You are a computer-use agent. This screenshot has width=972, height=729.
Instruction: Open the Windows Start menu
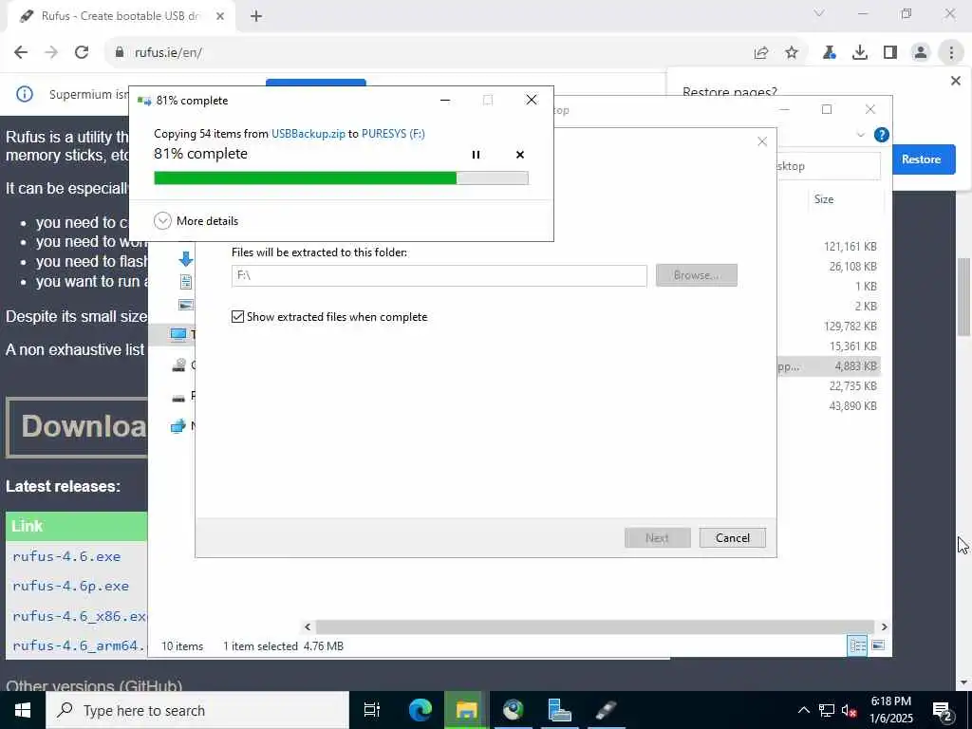23,710
